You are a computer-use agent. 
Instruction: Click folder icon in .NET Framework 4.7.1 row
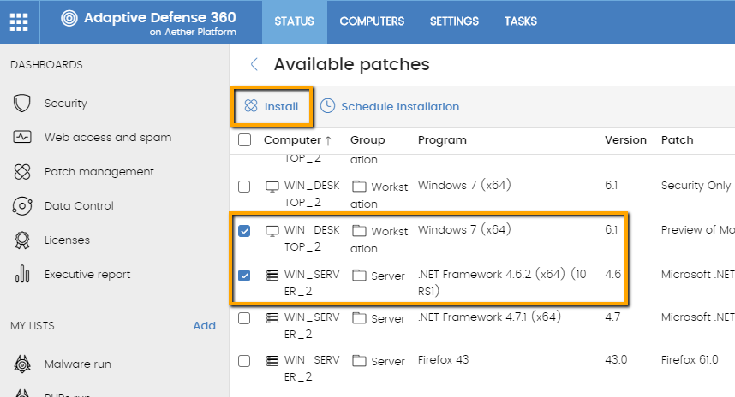pyautogui.click(x=359, y=318)
